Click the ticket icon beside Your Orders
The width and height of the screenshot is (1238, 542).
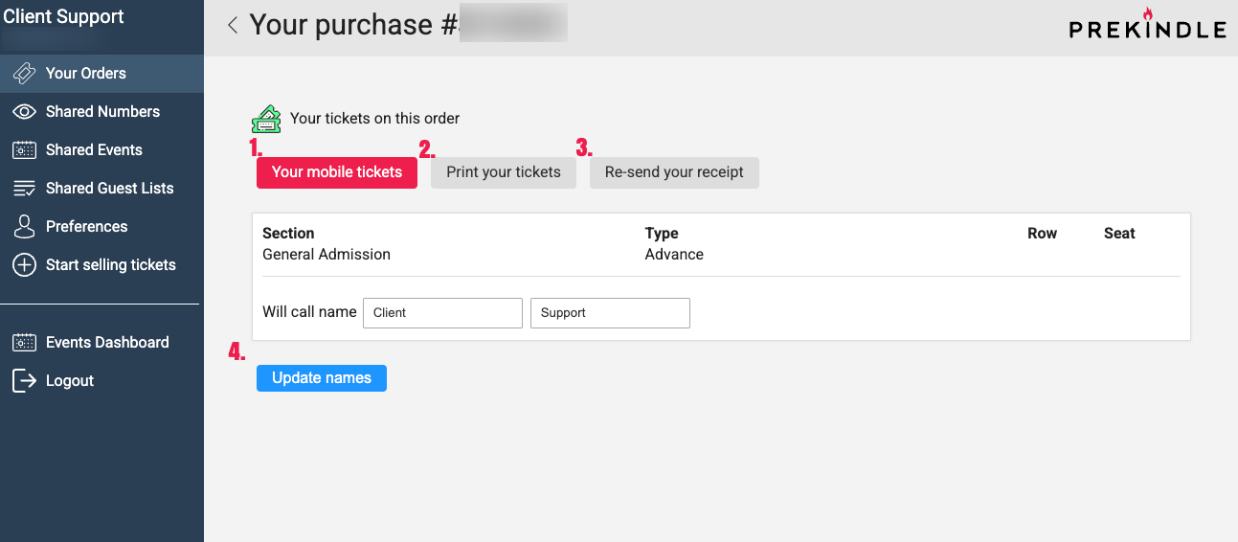tap(24, 74)
